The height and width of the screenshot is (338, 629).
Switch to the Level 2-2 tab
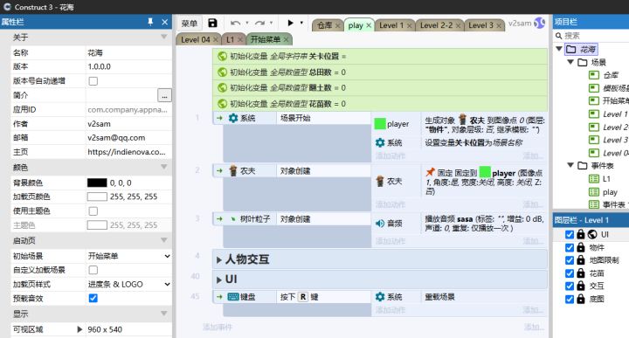437,25
